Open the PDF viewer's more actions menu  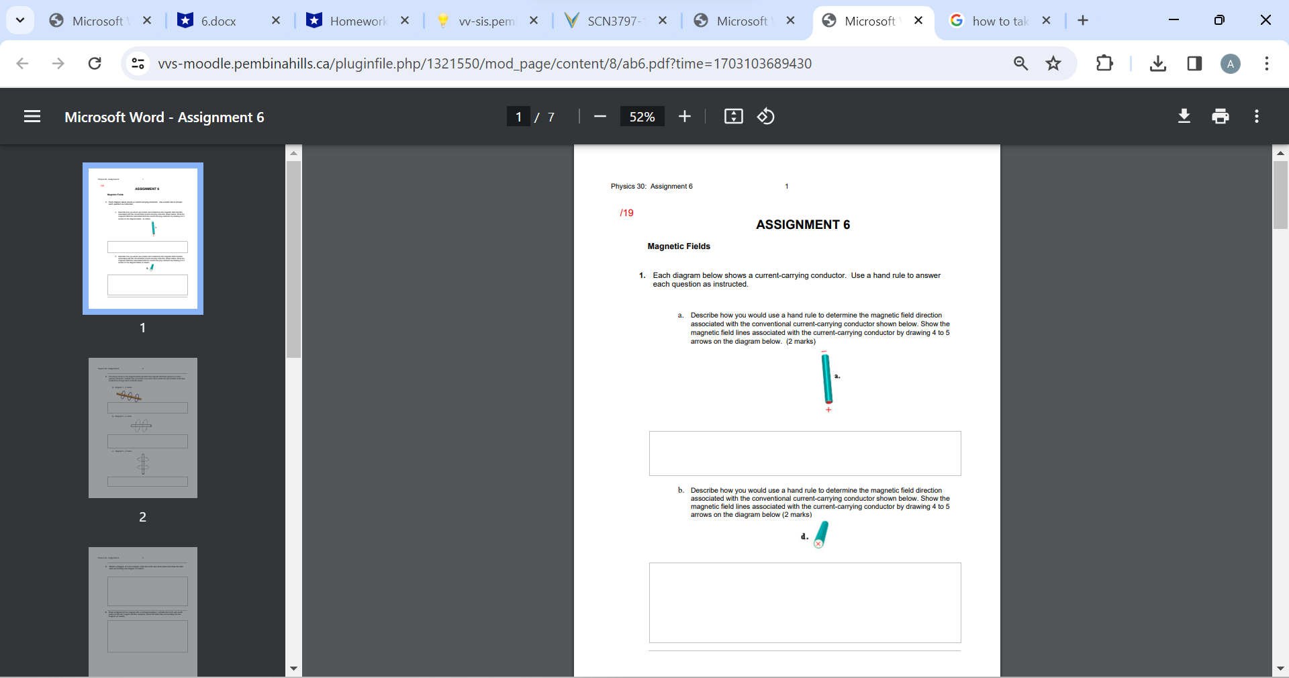[x=1256, y=116]
